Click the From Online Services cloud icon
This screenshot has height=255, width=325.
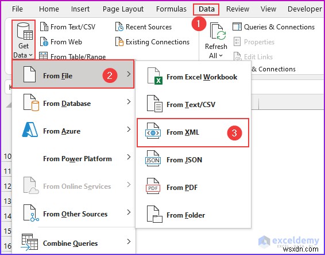(x=31, y=185)
